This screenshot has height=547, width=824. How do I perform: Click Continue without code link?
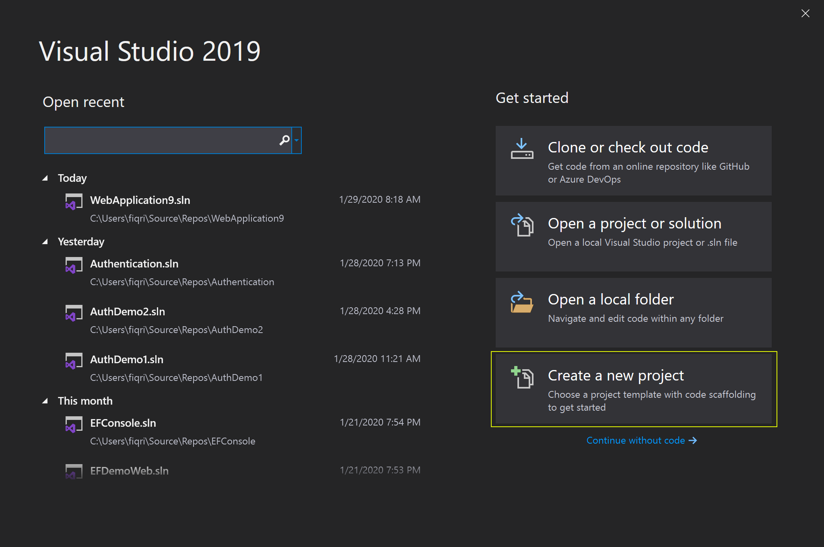[641, 440]
